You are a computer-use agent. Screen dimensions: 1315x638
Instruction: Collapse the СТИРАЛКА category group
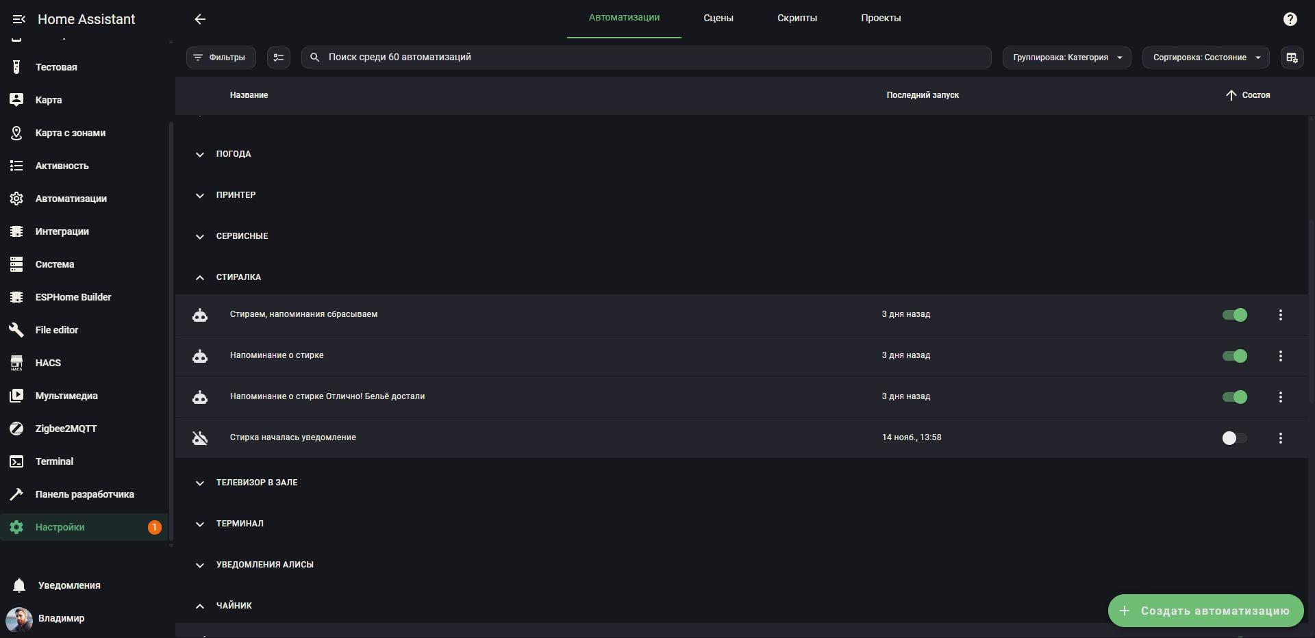[x=200, y=277]
